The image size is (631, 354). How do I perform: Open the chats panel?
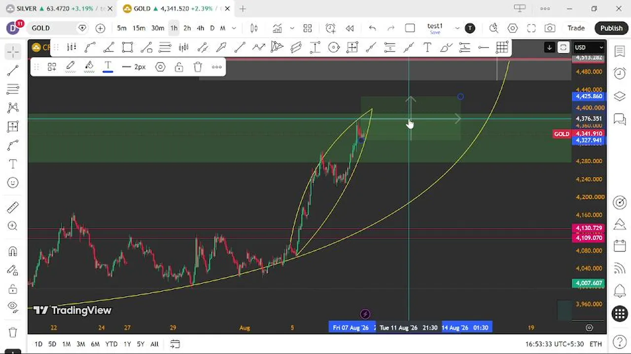[620, 118]
